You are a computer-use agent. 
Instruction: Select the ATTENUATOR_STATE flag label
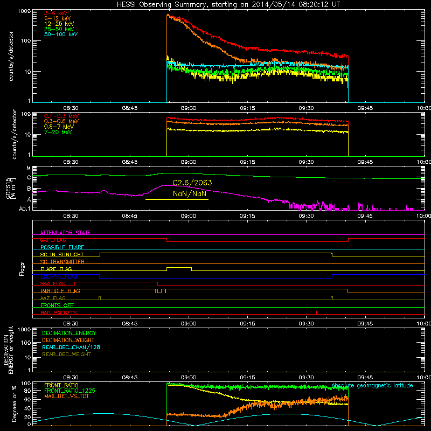click(x=65, y=233)
